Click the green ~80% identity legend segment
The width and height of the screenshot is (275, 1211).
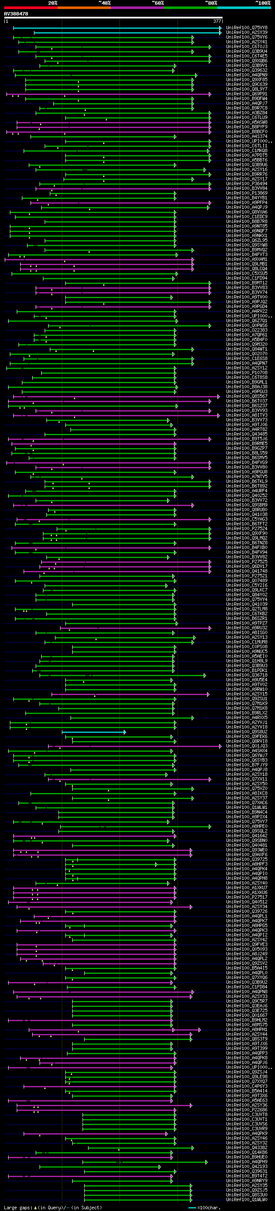(x=191, y=8)
